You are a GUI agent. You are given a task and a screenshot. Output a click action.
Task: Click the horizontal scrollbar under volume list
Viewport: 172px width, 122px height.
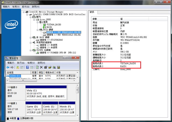[x=41, y=80]
